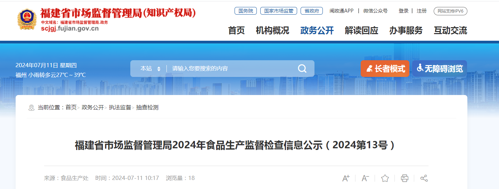
Task: Click the 国家市场监管 button
Action: 278,11
